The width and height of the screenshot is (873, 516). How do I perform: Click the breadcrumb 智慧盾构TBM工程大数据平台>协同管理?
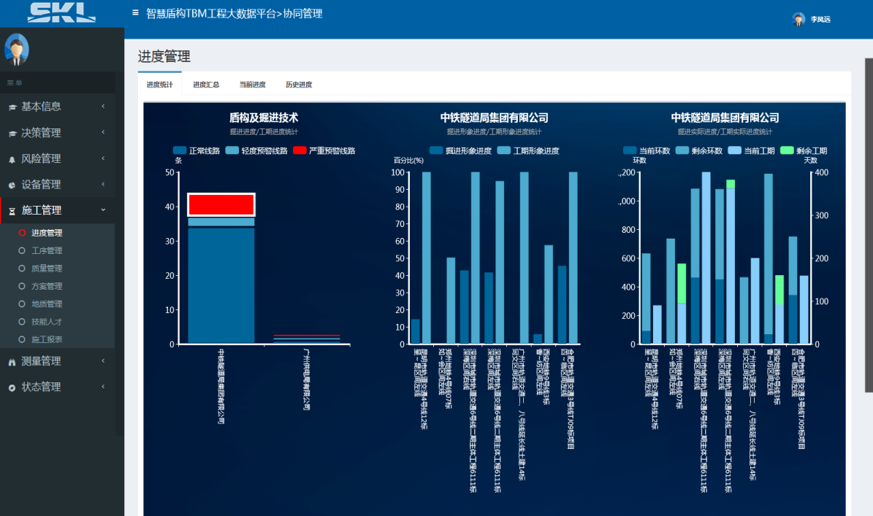coord(235,13)
